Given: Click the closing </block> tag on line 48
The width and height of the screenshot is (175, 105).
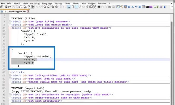Looking at the screenshot, I should point(18,72).
